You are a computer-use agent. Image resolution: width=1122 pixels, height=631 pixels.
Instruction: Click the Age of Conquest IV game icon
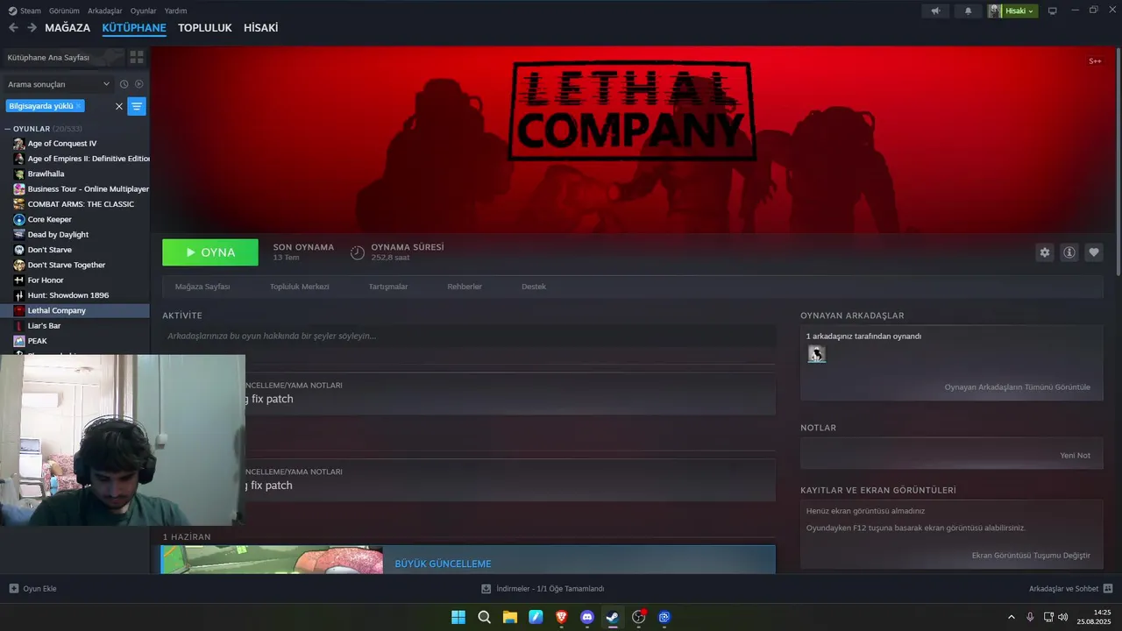19,144
